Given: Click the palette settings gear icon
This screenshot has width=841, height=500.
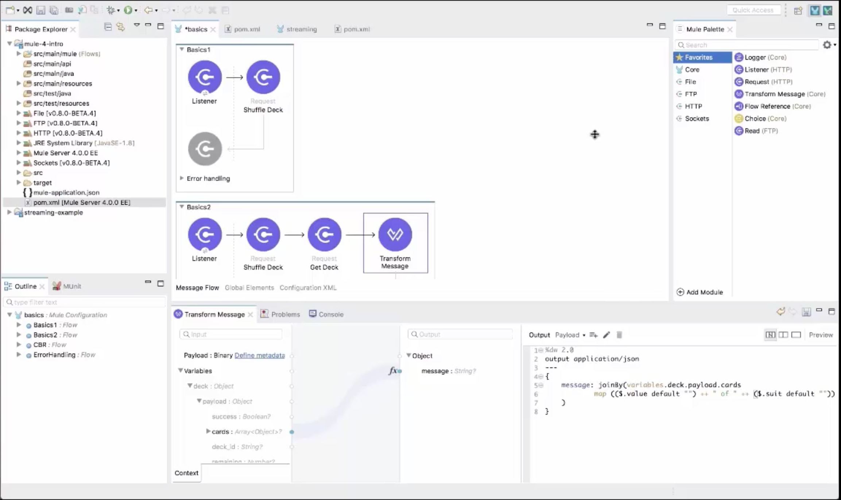Looking at the screenshot, I should [827, 45].
